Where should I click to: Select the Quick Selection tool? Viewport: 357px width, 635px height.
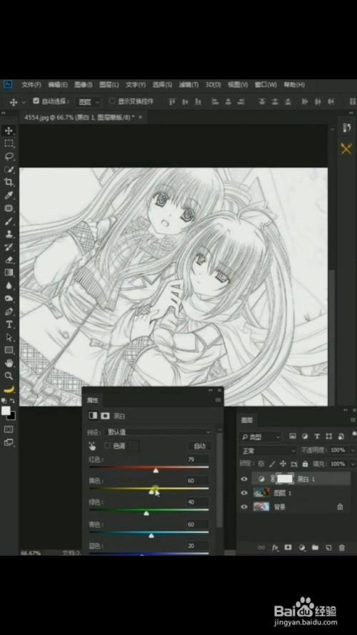(x=9, y=169)
